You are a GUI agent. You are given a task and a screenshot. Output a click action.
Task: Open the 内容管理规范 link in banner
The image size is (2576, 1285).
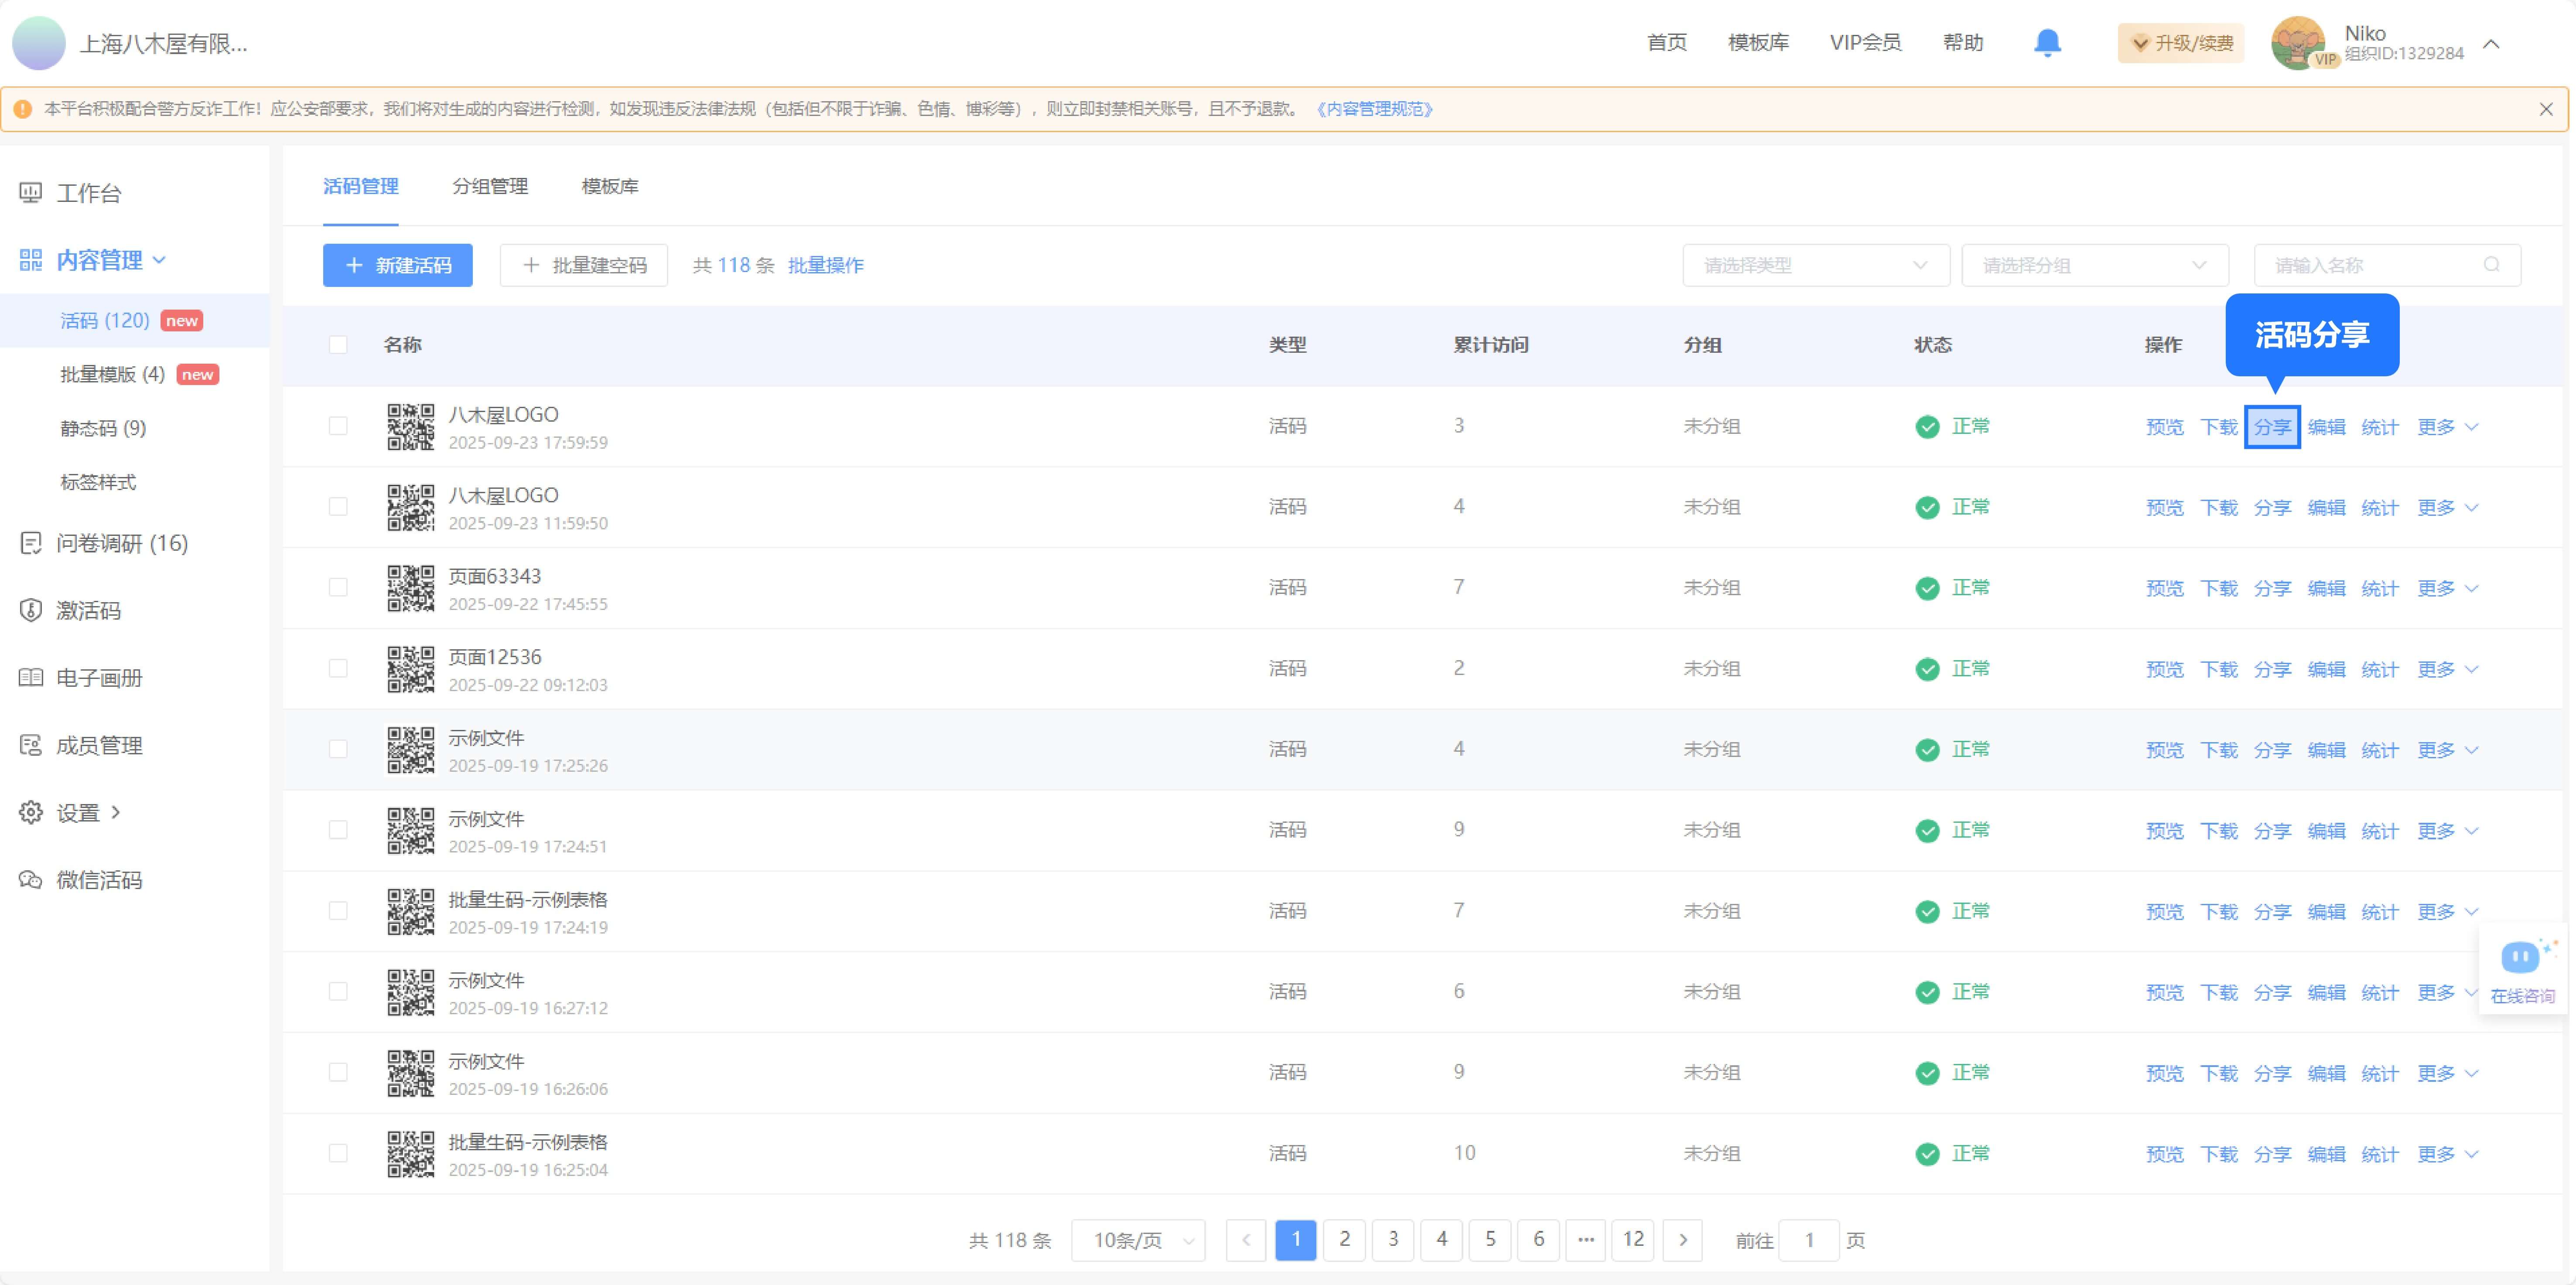(x=1374, y=109)
